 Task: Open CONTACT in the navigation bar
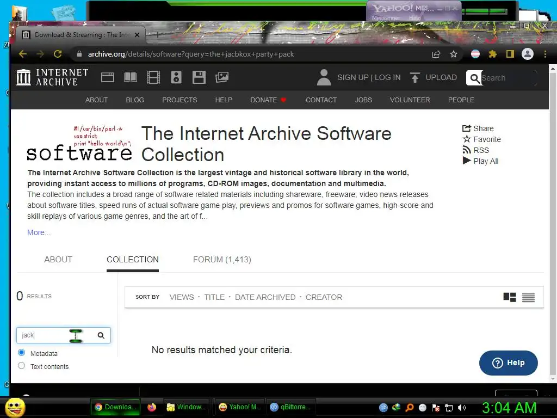tap(321, 100)
